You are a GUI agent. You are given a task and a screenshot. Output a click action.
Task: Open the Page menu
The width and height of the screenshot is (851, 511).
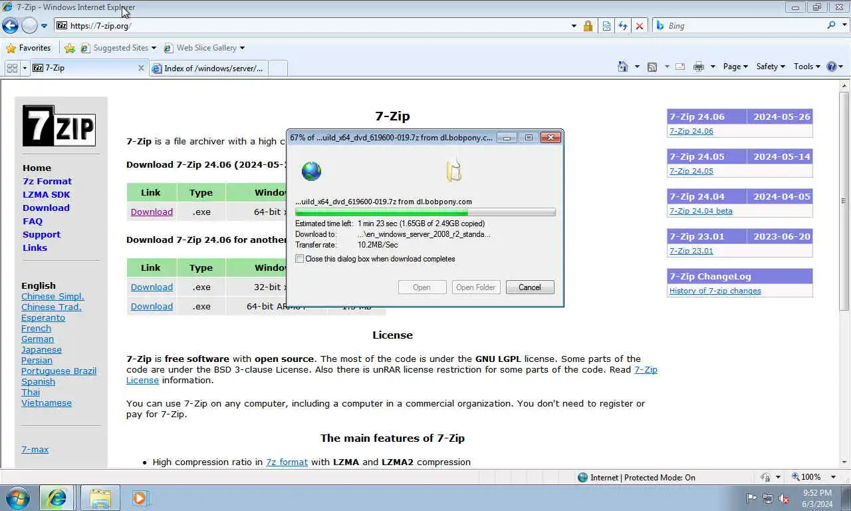pyautogui.click(x=735, y=67)
